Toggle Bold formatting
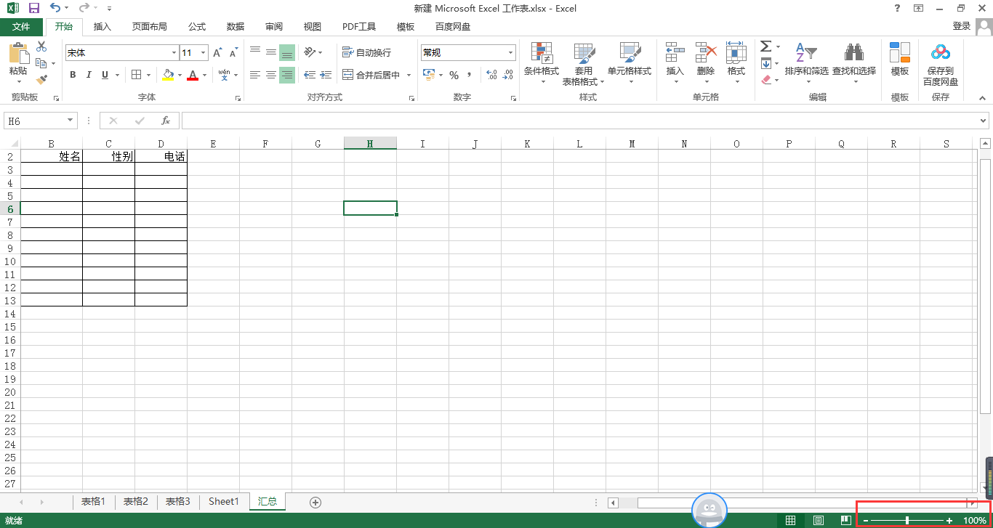Screen dimensions: 993x528 73,75
